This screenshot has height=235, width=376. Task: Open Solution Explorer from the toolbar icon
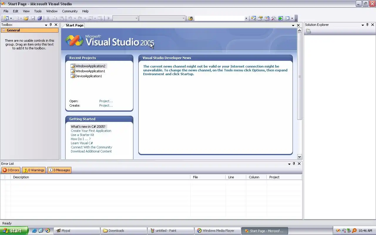pyautogui.click(x=253, y=18)
